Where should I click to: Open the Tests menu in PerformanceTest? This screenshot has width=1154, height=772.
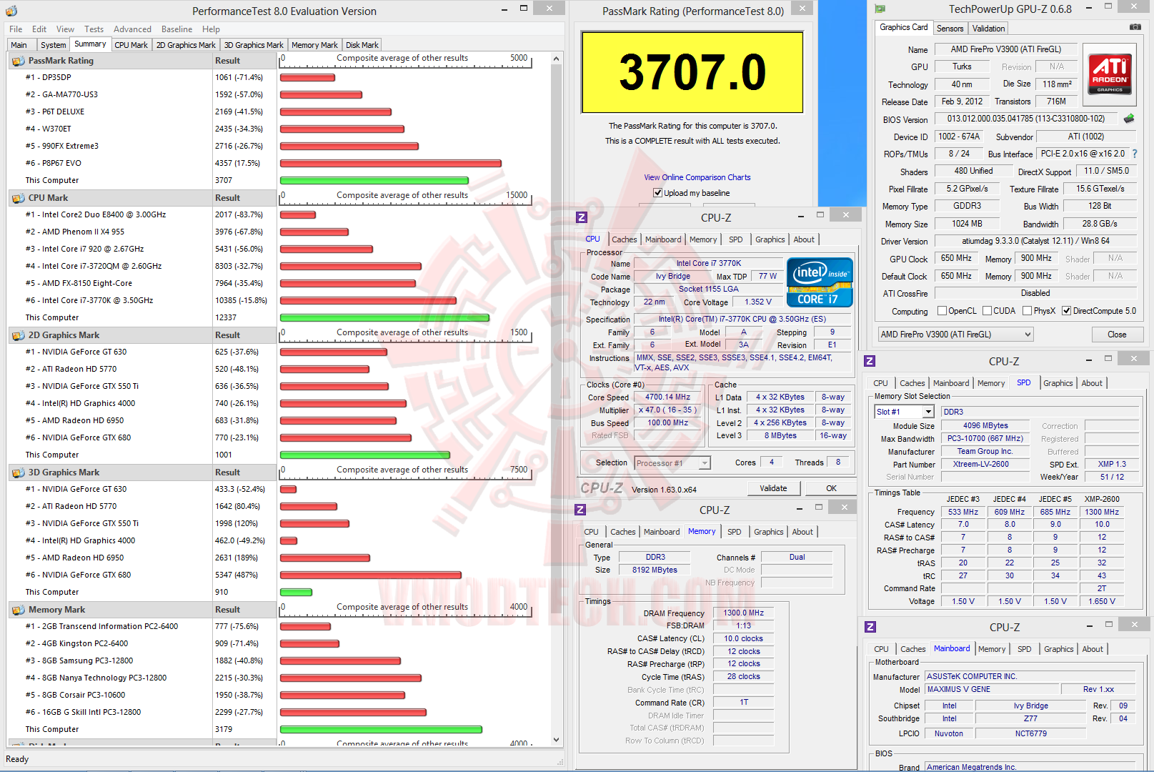tap(94, 29)
